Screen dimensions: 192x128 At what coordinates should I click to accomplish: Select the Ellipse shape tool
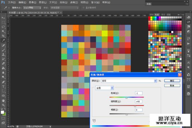point(3,96)
